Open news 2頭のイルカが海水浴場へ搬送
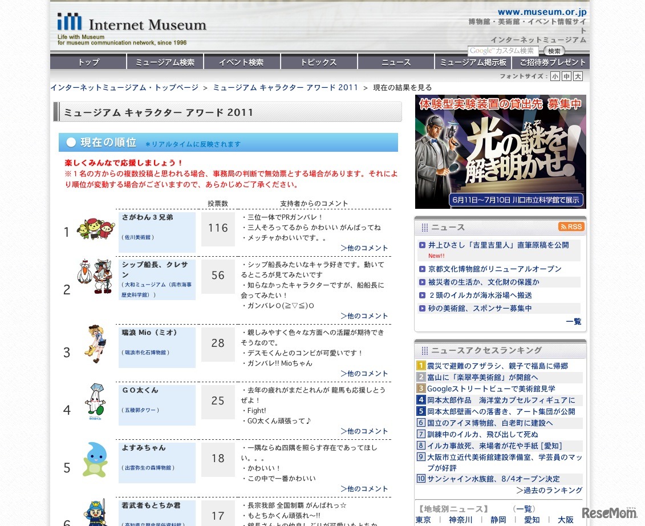Screen dimensions: 645x526 pyautogui.click(x=480, y=295)
